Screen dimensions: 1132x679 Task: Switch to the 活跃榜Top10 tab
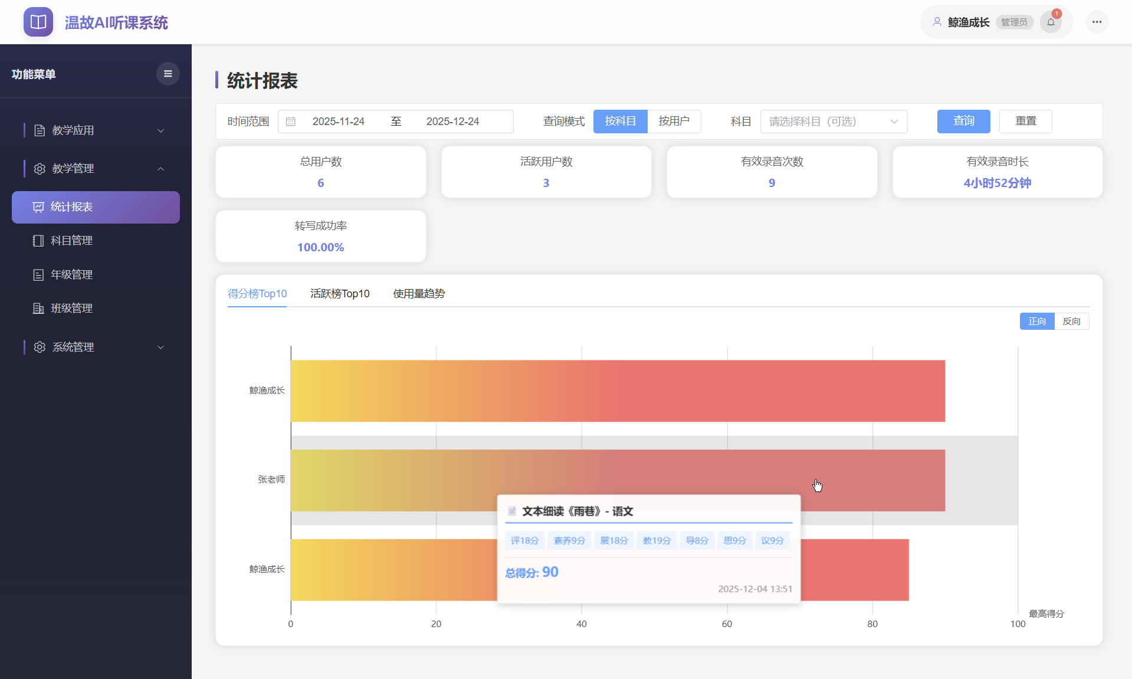point(340,293)
